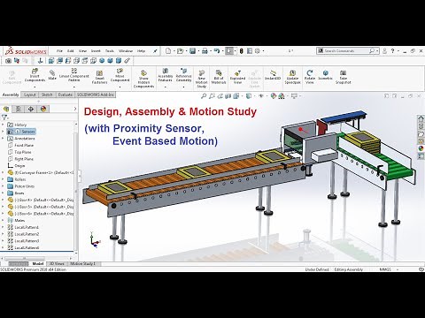Click the Zoom to Fit magnifier
Image resolution: width=425 pixels, height=318 pixels.
coord(204,96)
